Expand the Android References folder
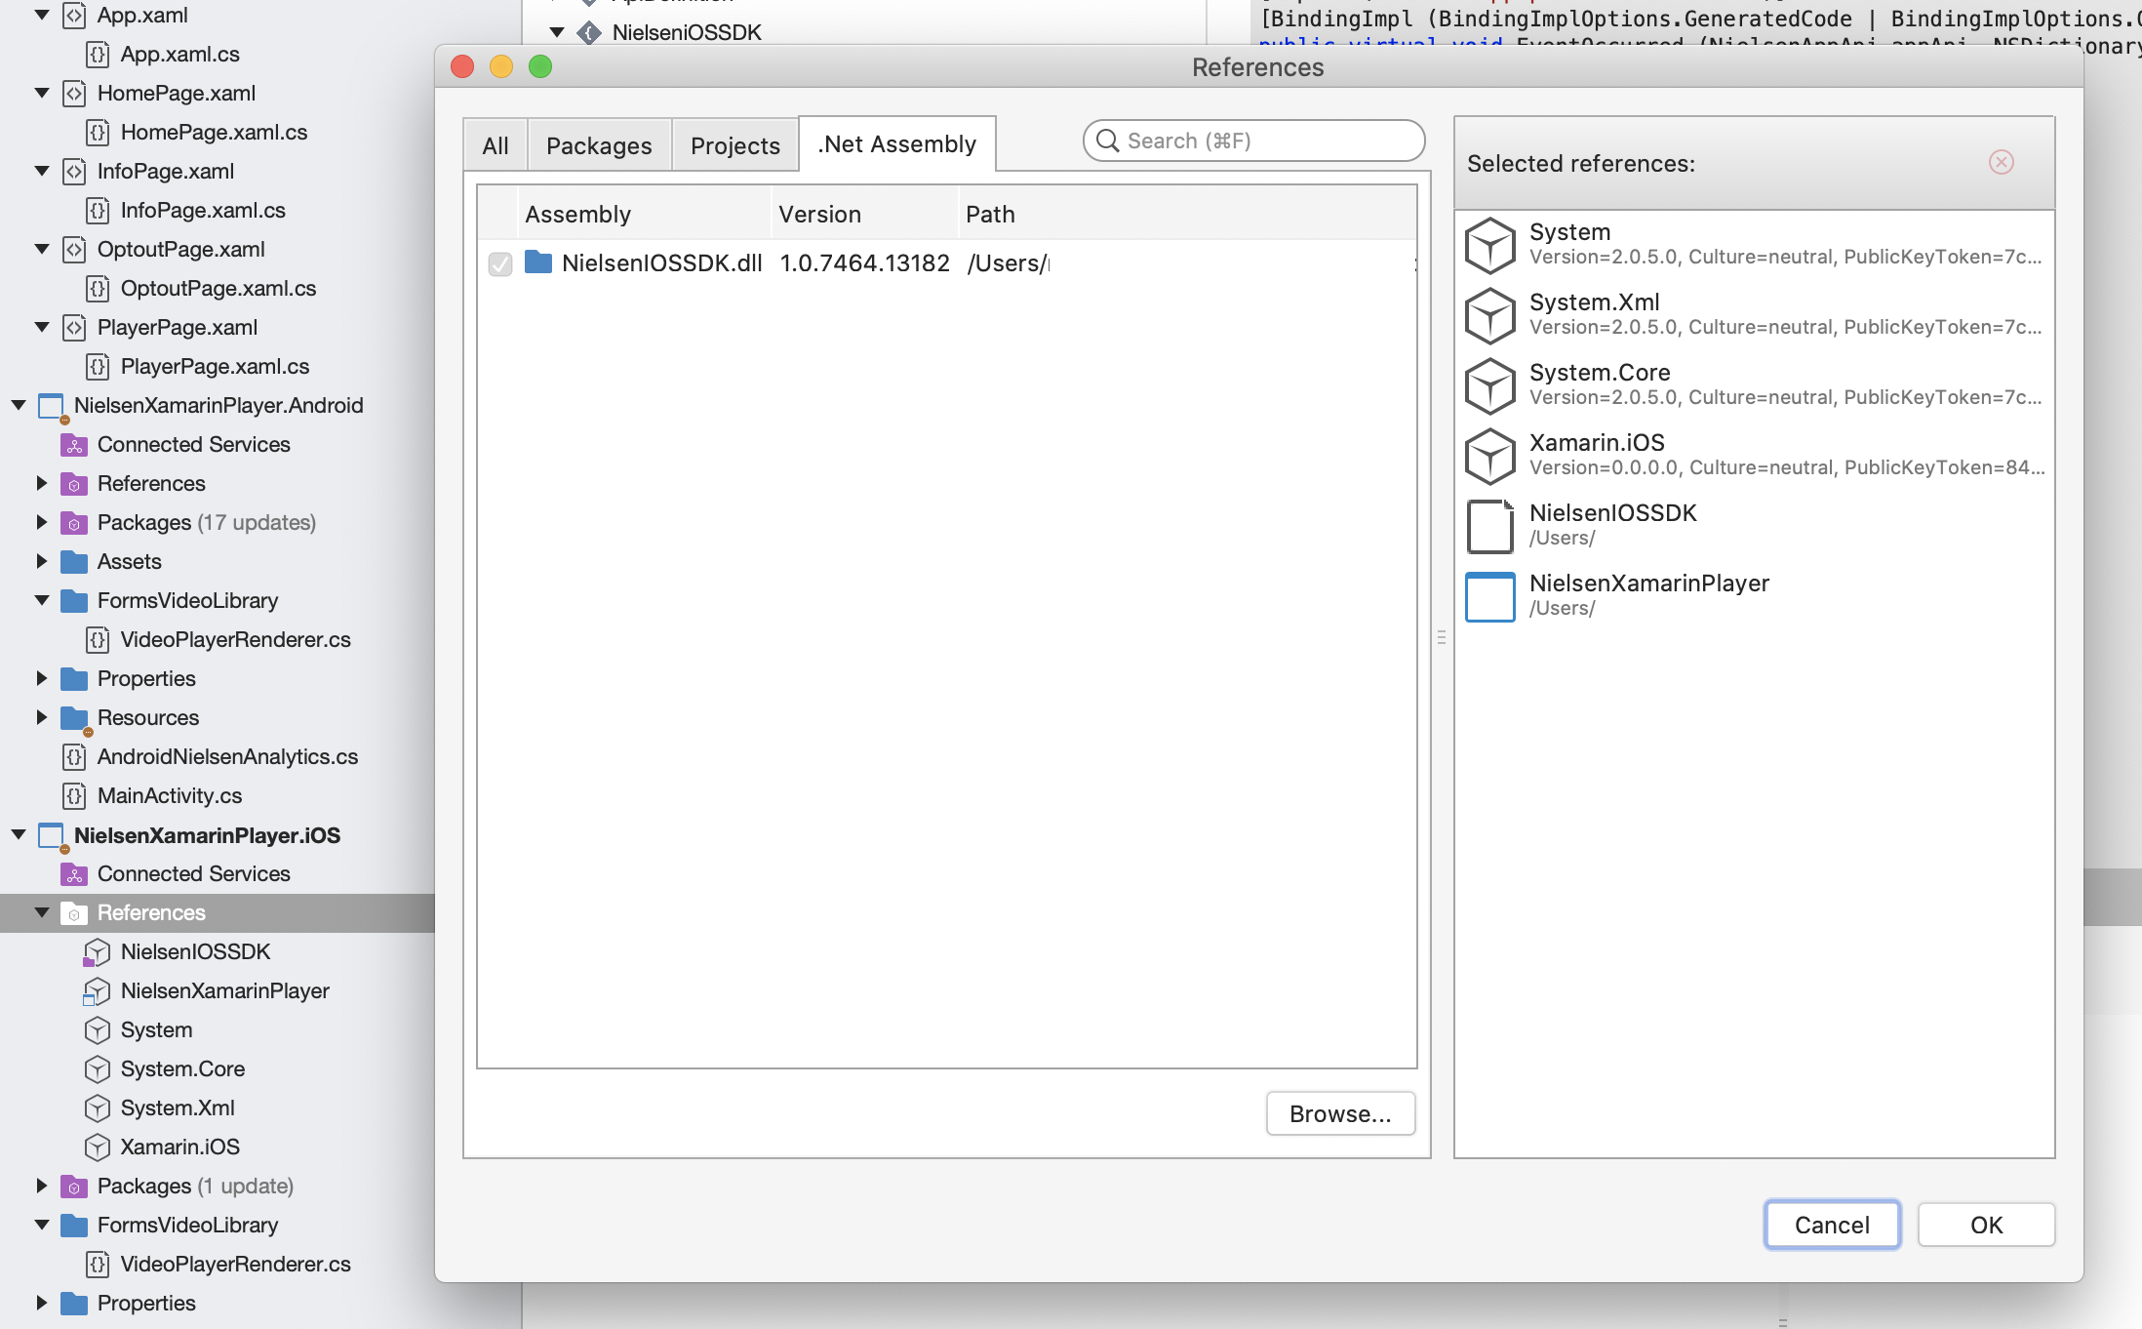The height and width of the screenshot is (1329, 2142). click(x=42, y=483)
